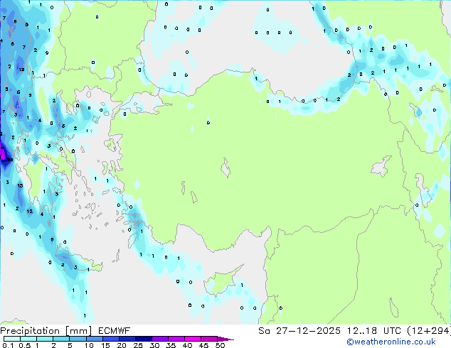Screen dimensions: 451x348
Task: Click the legend value '30'
Action: tap(154, 345)
